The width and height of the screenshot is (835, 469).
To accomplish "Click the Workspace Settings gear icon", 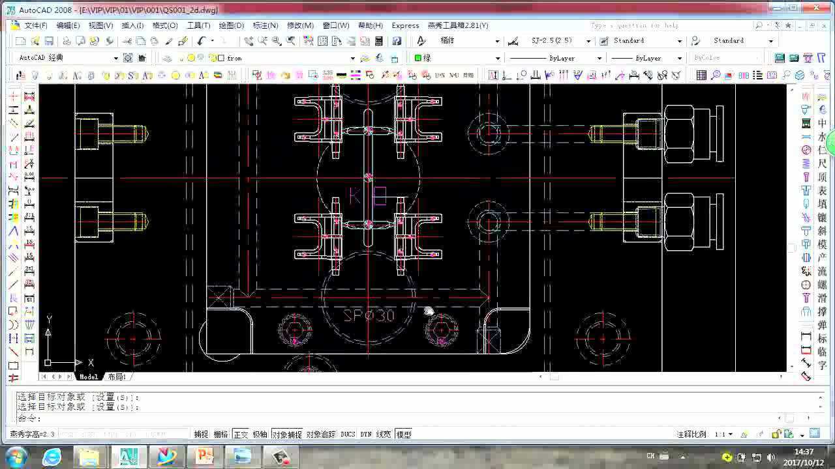I will (128, 58).
